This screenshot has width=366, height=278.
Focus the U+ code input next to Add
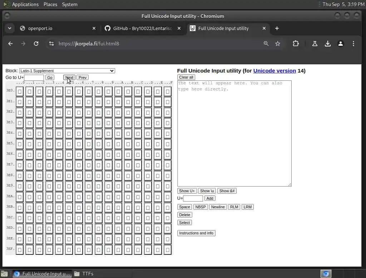click(193, 198)
